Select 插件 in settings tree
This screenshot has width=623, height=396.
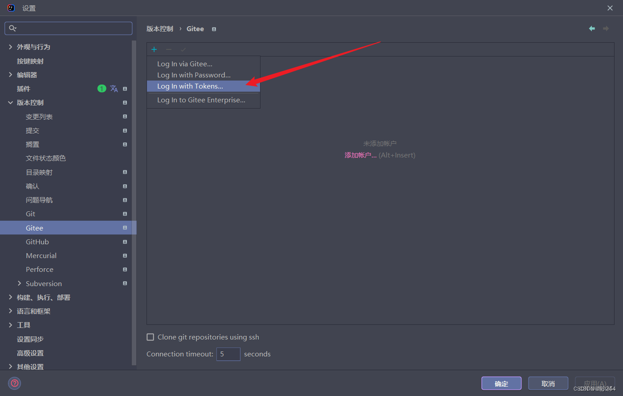(x=24, y=89)
